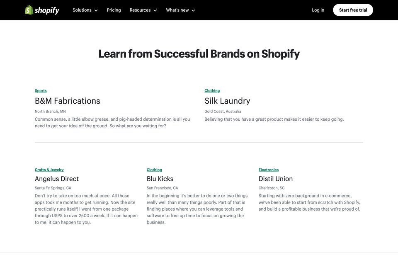Open the Clothing link above Silk Laundry
Image resolution: width=398 pixels, height=260 pixels.
(212, 91)
